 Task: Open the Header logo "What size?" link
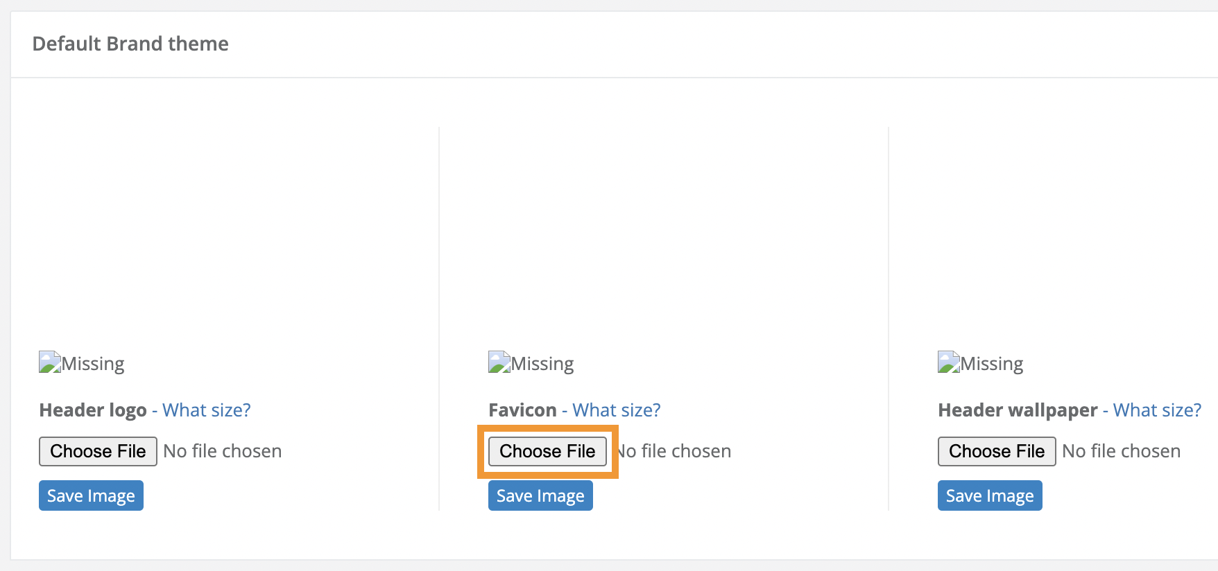[x=206, y=410]
